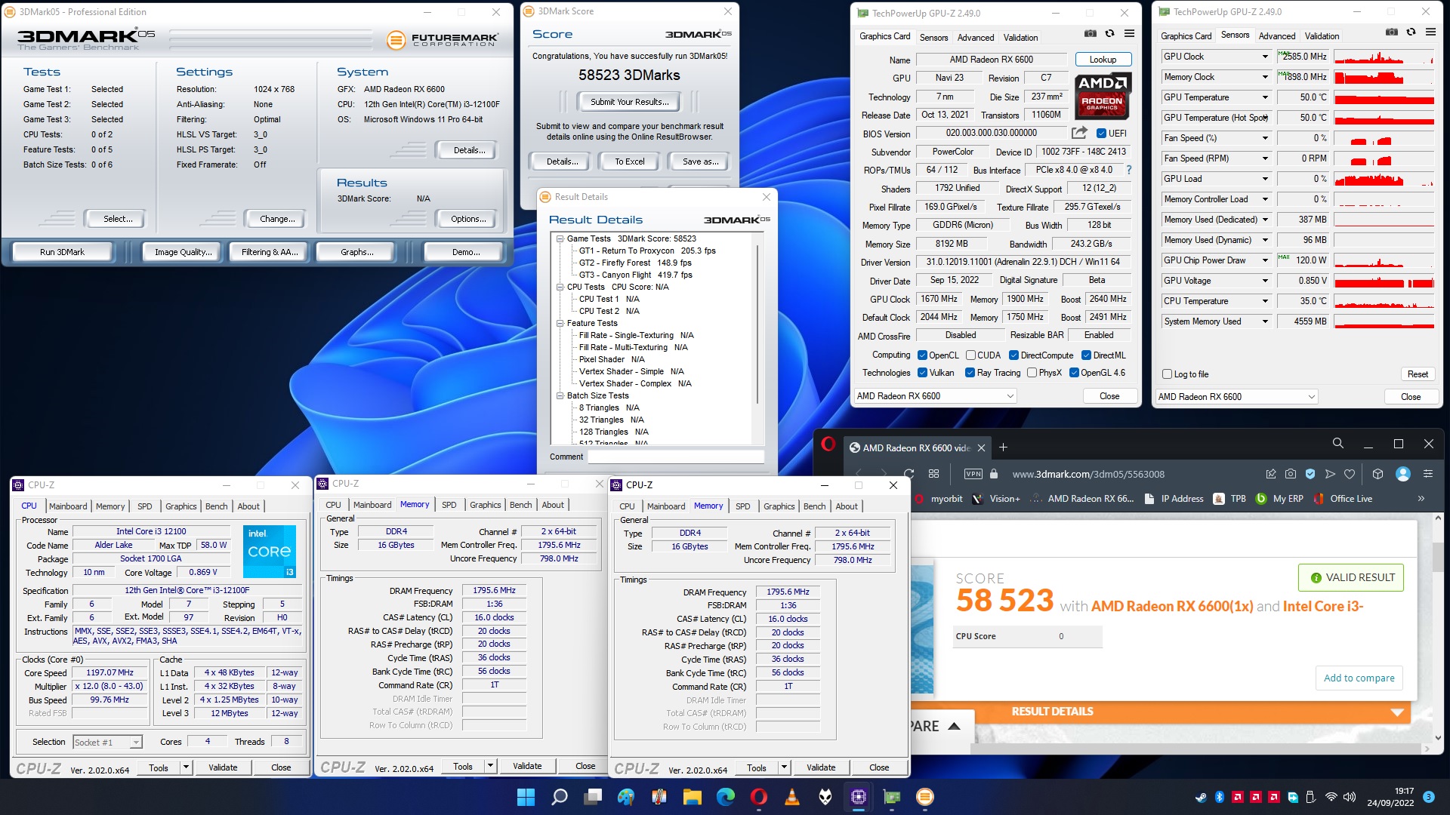Click the BIOS export share icon in GPU-Z

point(1079,133)
